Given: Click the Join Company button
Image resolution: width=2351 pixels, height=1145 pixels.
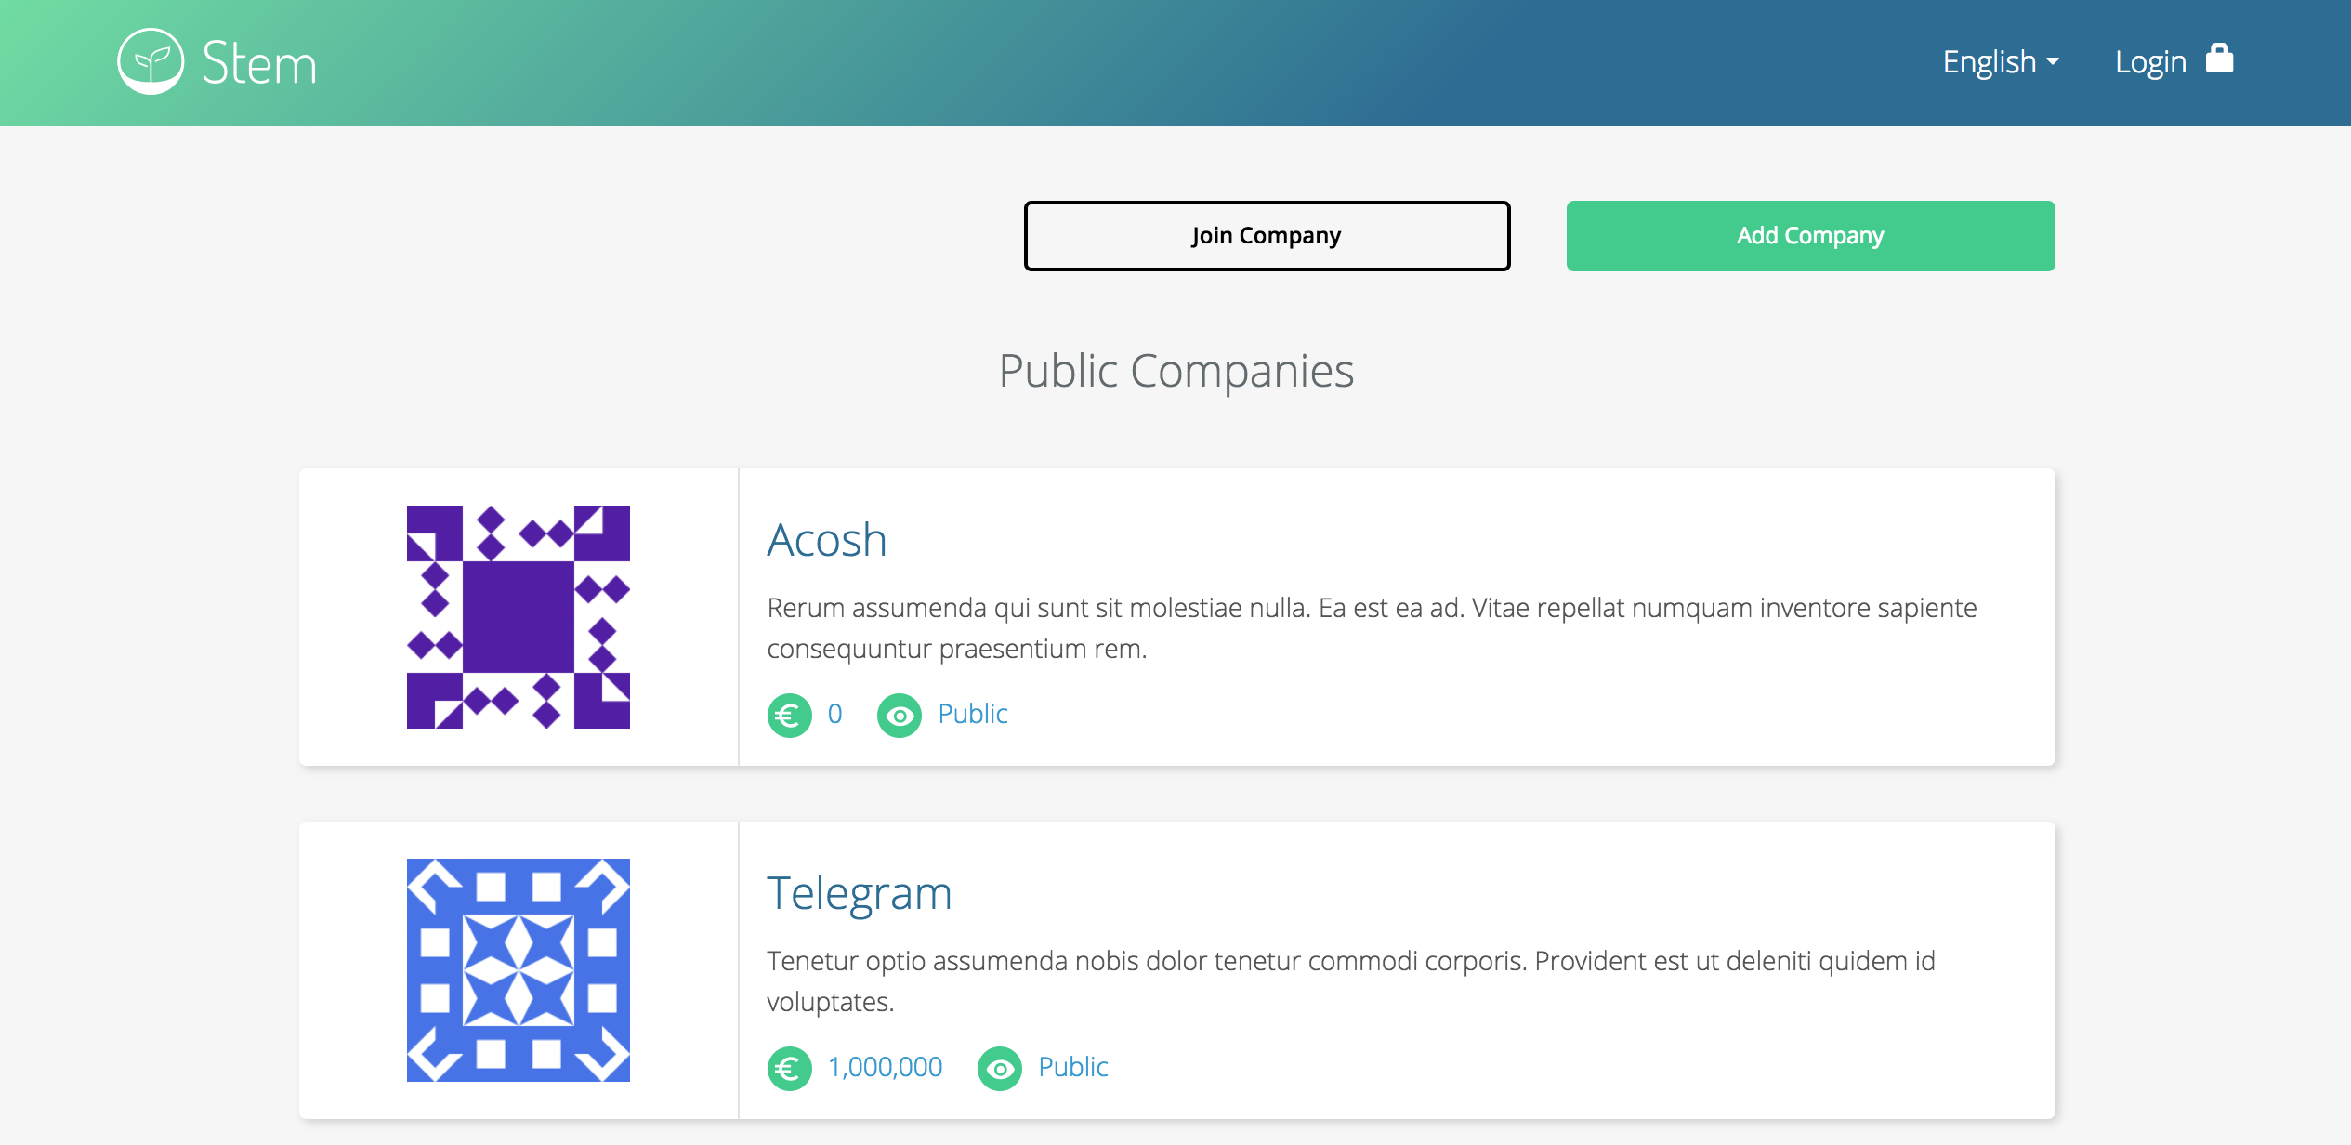Looking at the screenshot, I should [x=1267, y=236].
